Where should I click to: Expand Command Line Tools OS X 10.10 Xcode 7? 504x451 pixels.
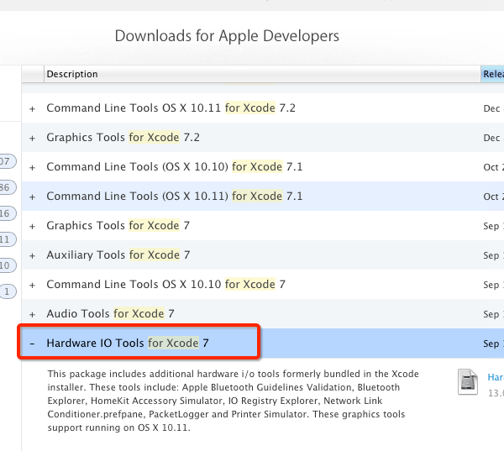click(32, 286)
